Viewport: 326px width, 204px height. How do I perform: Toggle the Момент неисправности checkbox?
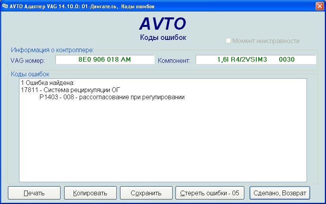pyautogui.click(x=228, y=40)
